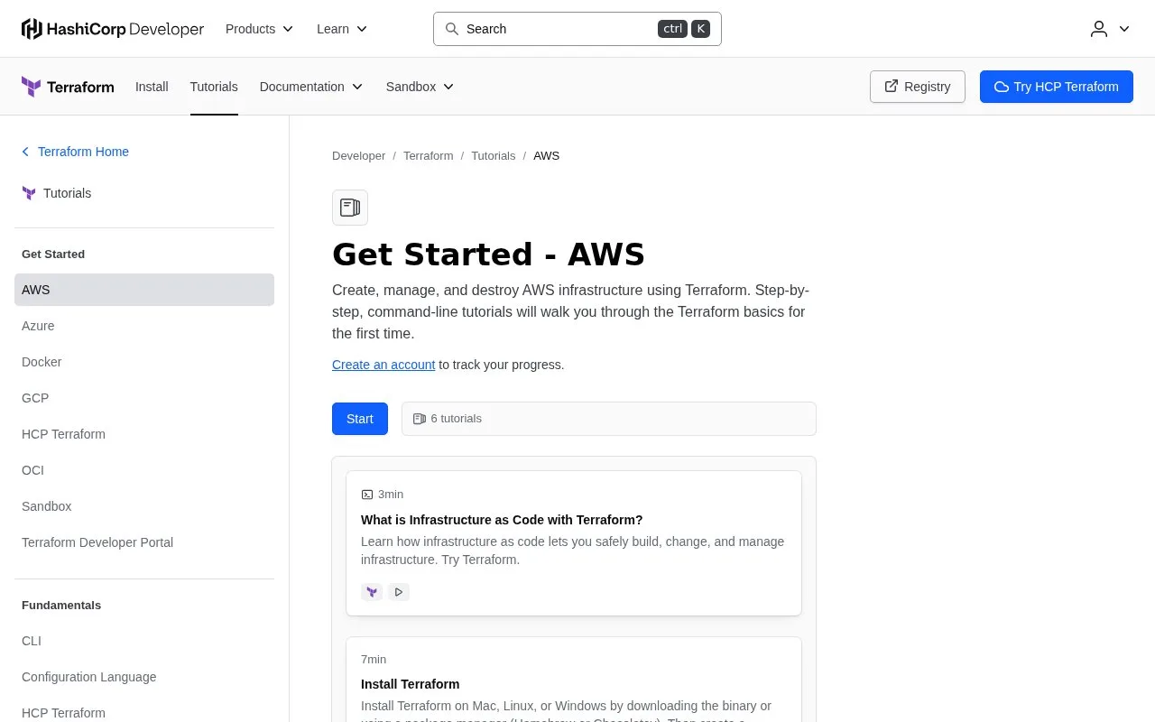
Task: Click the blue Start button
Action: pos(360,419)
